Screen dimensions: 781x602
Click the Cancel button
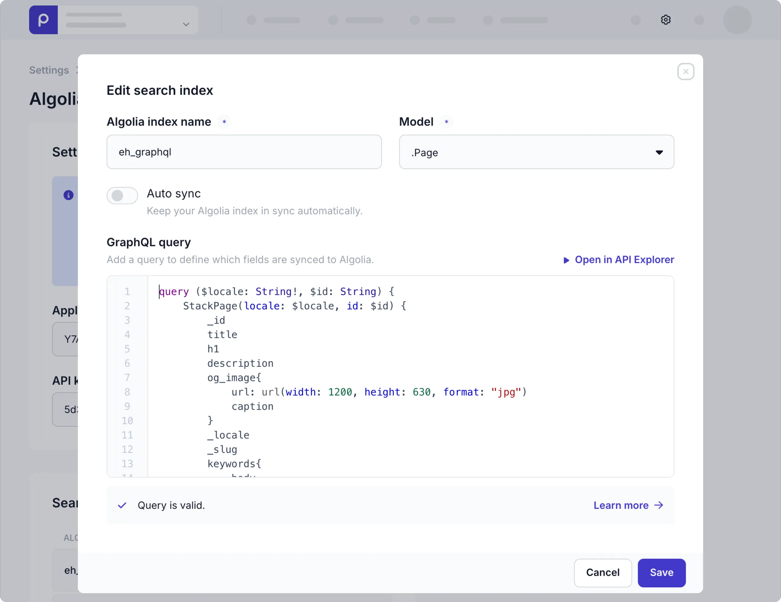(603, 573)
